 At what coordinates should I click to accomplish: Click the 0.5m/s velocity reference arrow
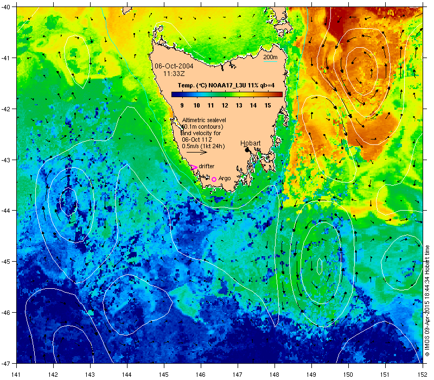197,153
